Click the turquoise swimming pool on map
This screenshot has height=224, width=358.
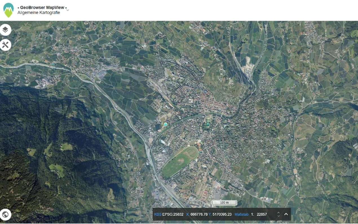coord(165,124)
